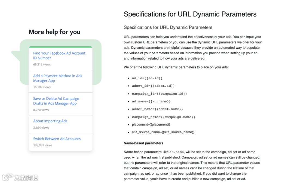Screen dimensions: 294x183
Task: Open Switch Between Ad Accounts article
Action: [x=57, y=139]
